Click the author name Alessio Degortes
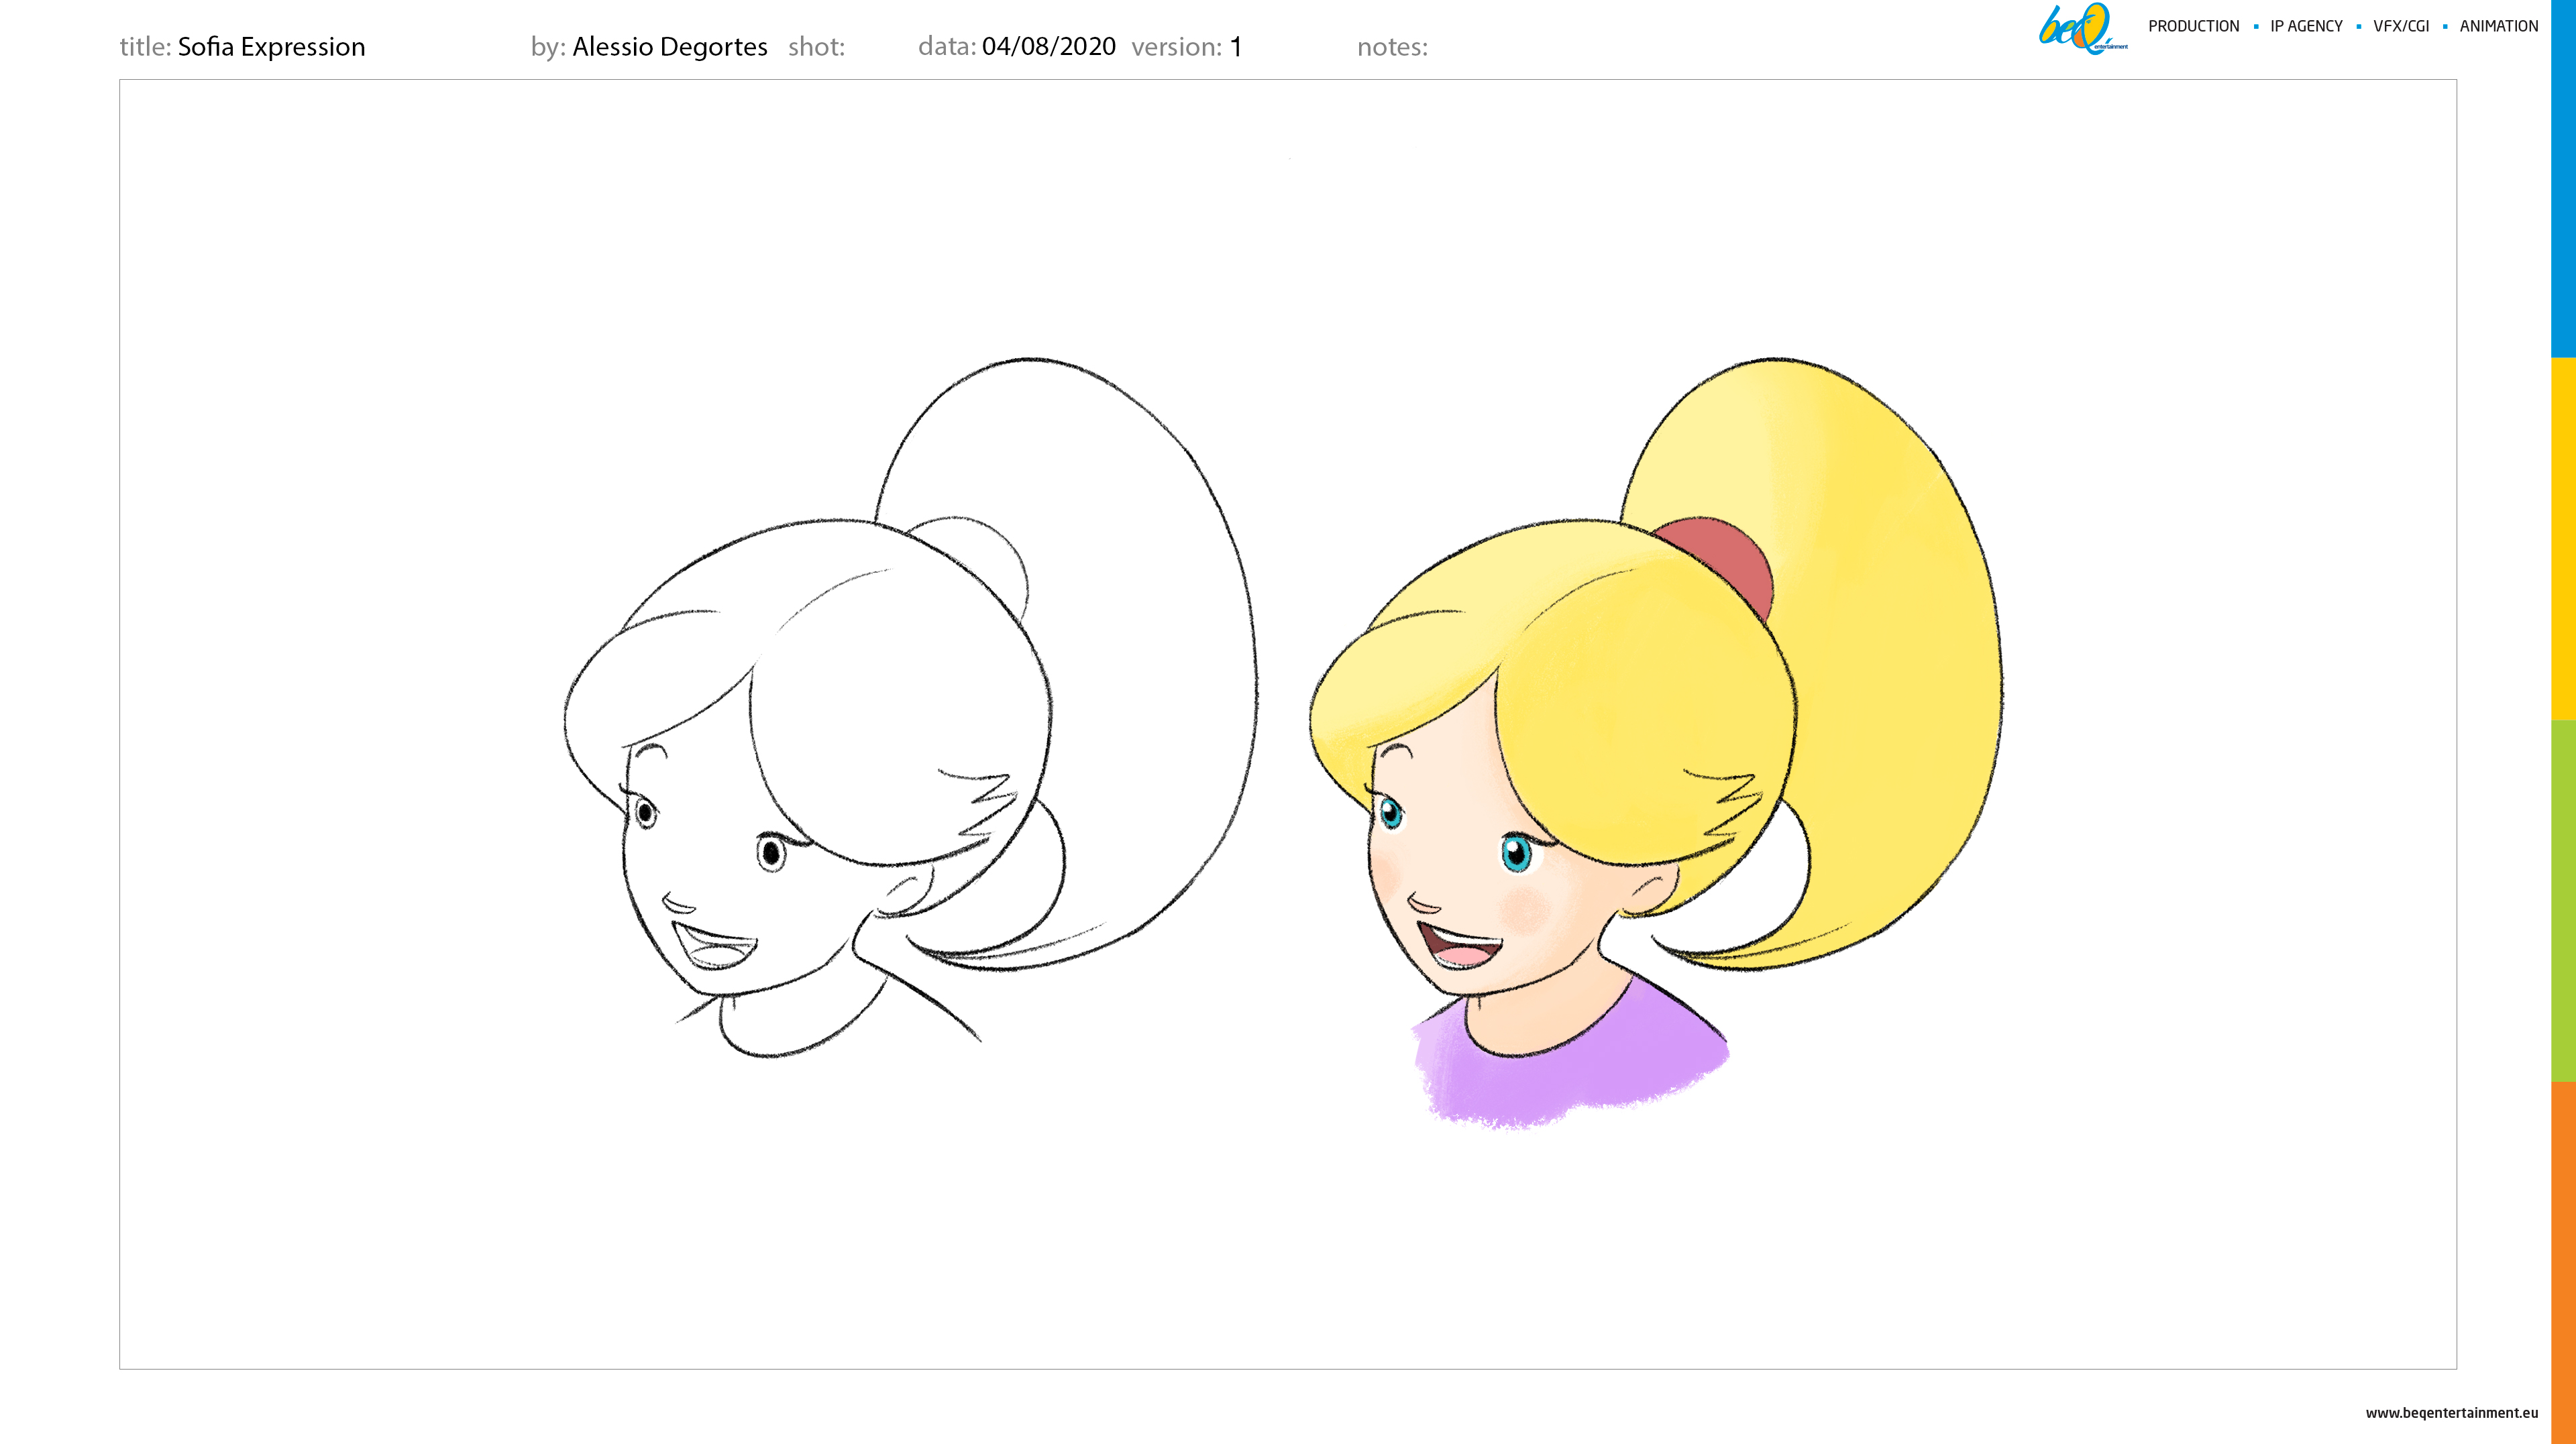The image size is (2576, 1444). click(x=669, y=47)
